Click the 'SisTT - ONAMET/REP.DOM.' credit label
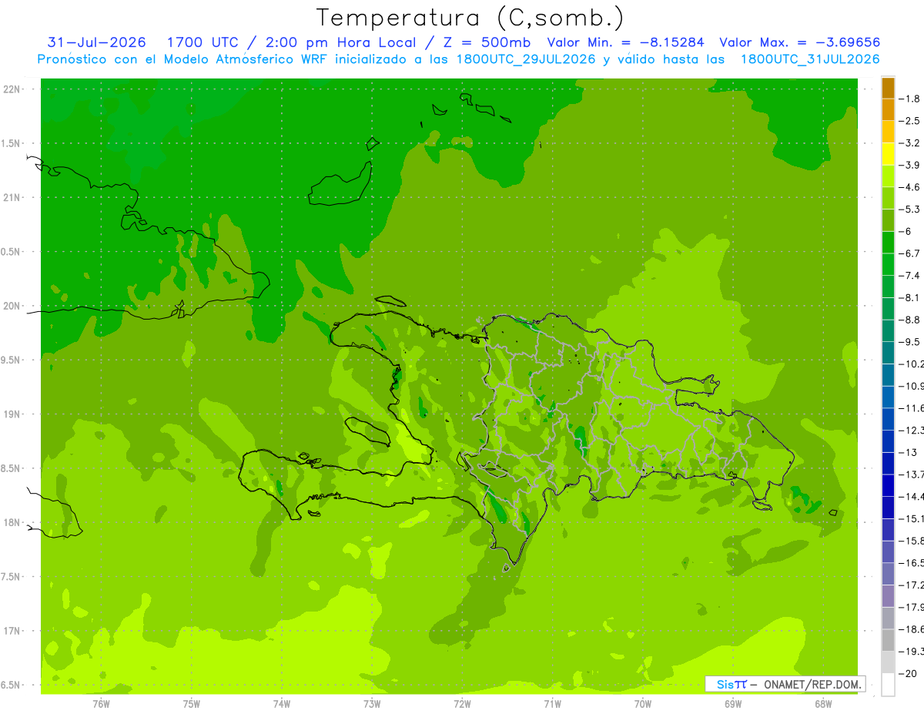The image size is (924, 714). pos(786,684)
